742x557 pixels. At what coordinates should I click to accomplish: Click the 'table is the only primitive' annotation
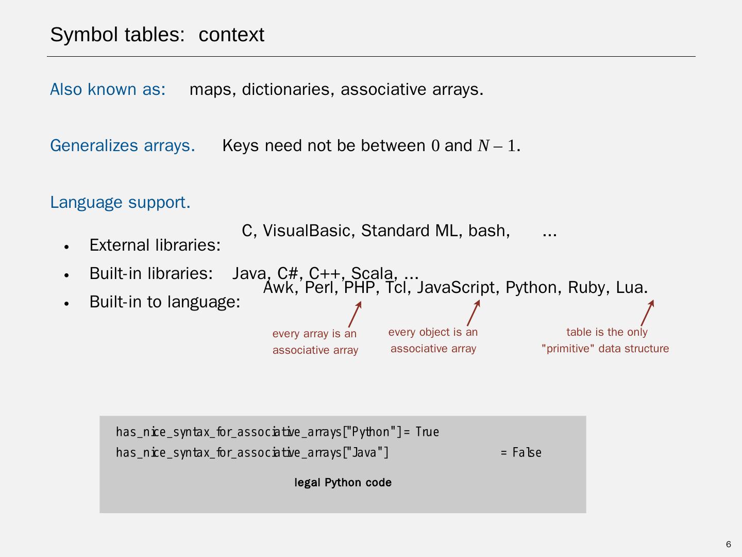pyautogui.click(x=605, y=340)
